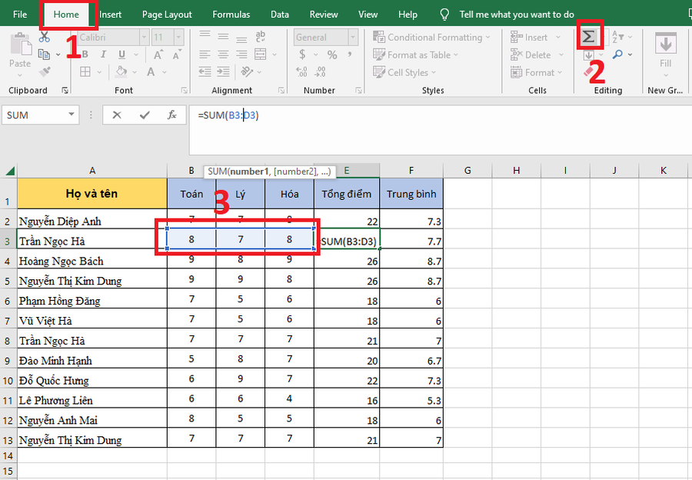Apply Percent Style

coord(332,55)
